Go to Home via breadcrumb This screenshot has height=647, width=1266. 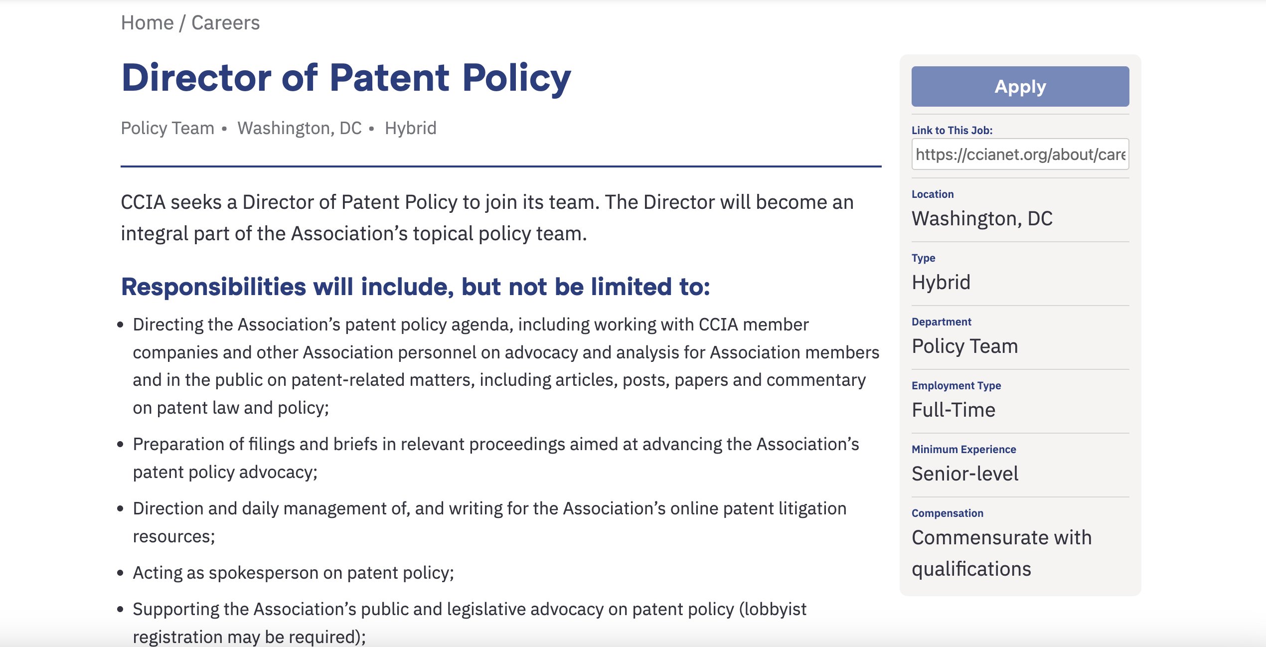click(147, 23)
